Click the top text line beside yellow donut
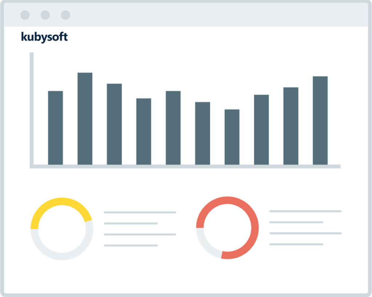The height and width of the screenshot is (297, 372). pos(140,212)
